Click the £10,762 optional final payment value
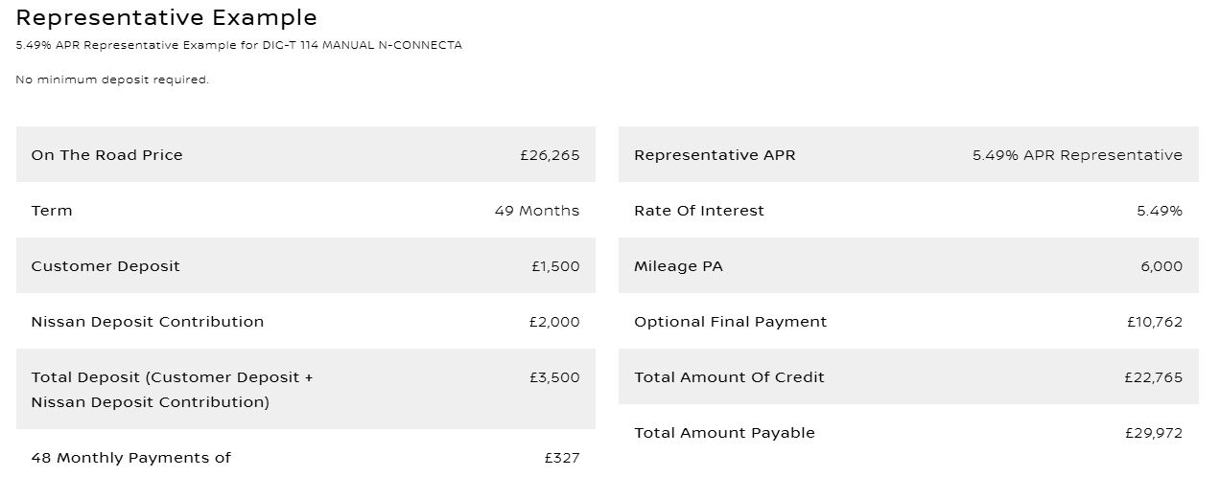The image size is (1220, 477). 1155,322
